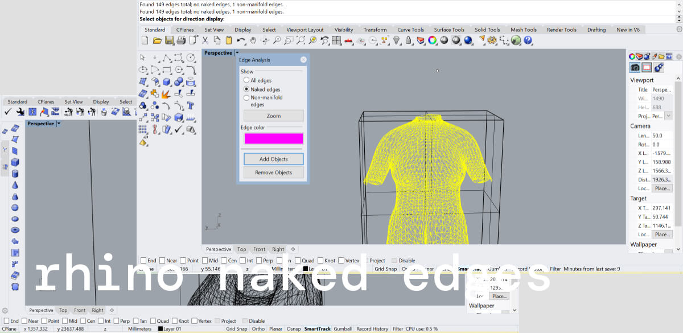This screenshot has width=683, height=333.
Task: Pick the magenta Edge color swatch
Action: pyautogui.click(x=273, y=138)
